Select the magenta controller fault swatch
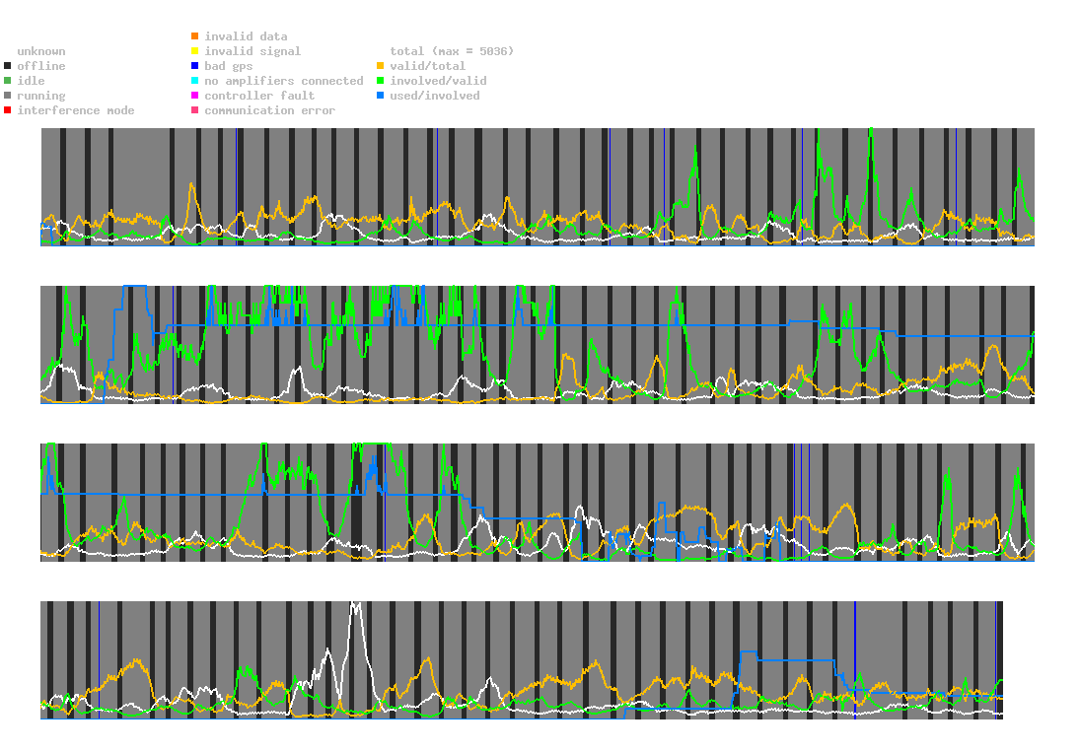This screenshot has width=1080, height=753. [x=195, y=96]
